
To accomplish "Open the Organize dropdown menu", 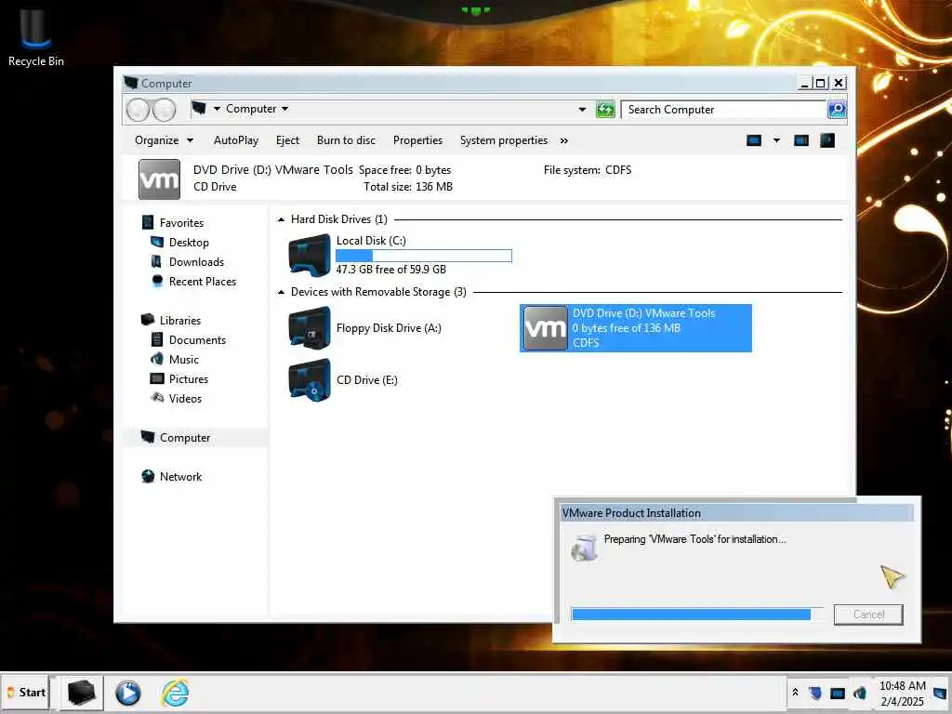I will pos(164,140).
